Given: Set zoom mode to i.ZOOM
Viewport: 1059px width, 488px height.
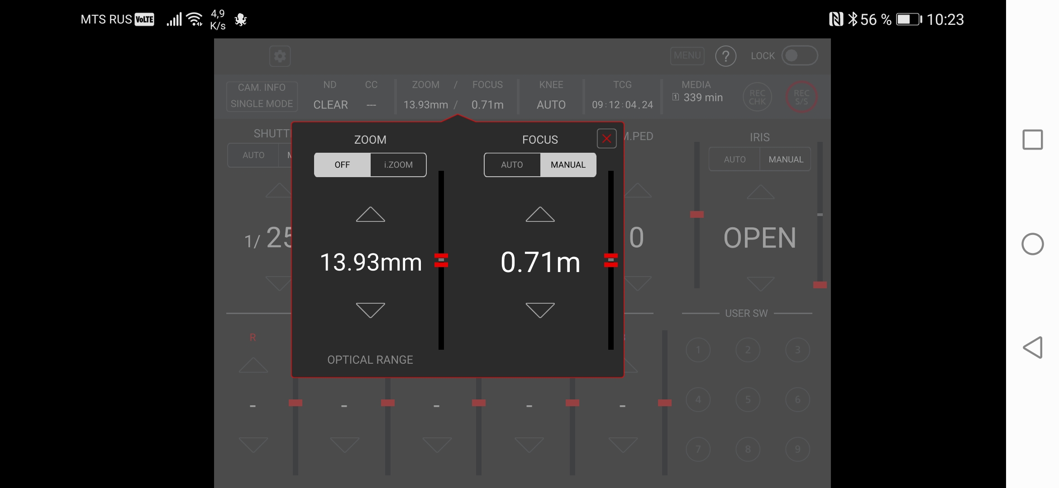Looking at the screenshot, I should [398, 165].
